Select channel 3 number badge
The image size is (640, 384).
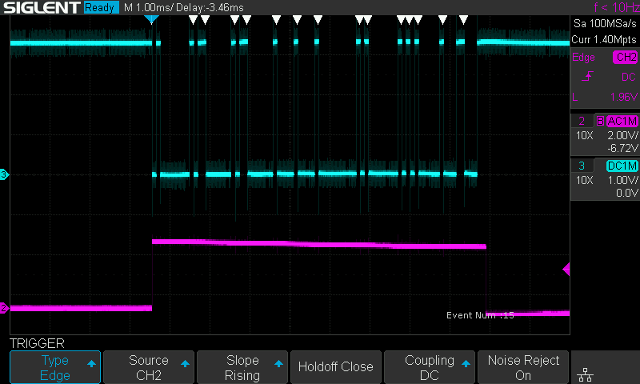coord(582,166)
